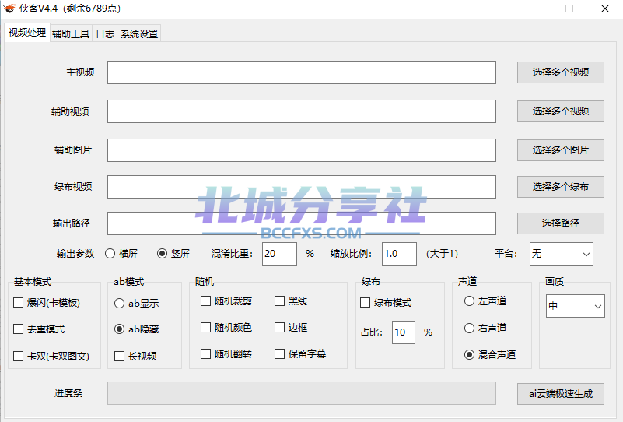Toggle the 边框 checkbox

[x=279, y=327]
